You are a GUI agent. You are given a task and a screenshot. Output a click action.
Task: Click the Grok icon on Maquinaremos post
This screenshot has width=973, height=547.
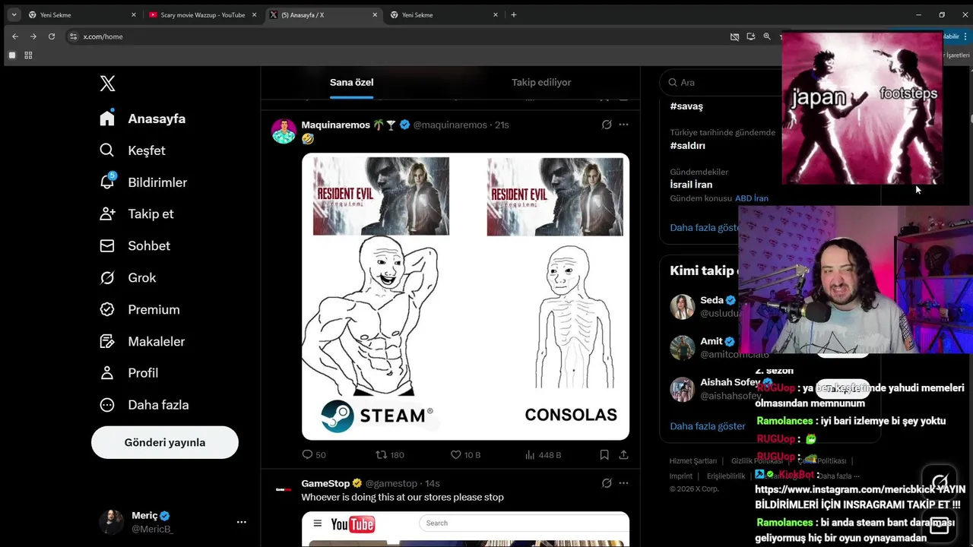pyautogui.click(x=607, y=125)
